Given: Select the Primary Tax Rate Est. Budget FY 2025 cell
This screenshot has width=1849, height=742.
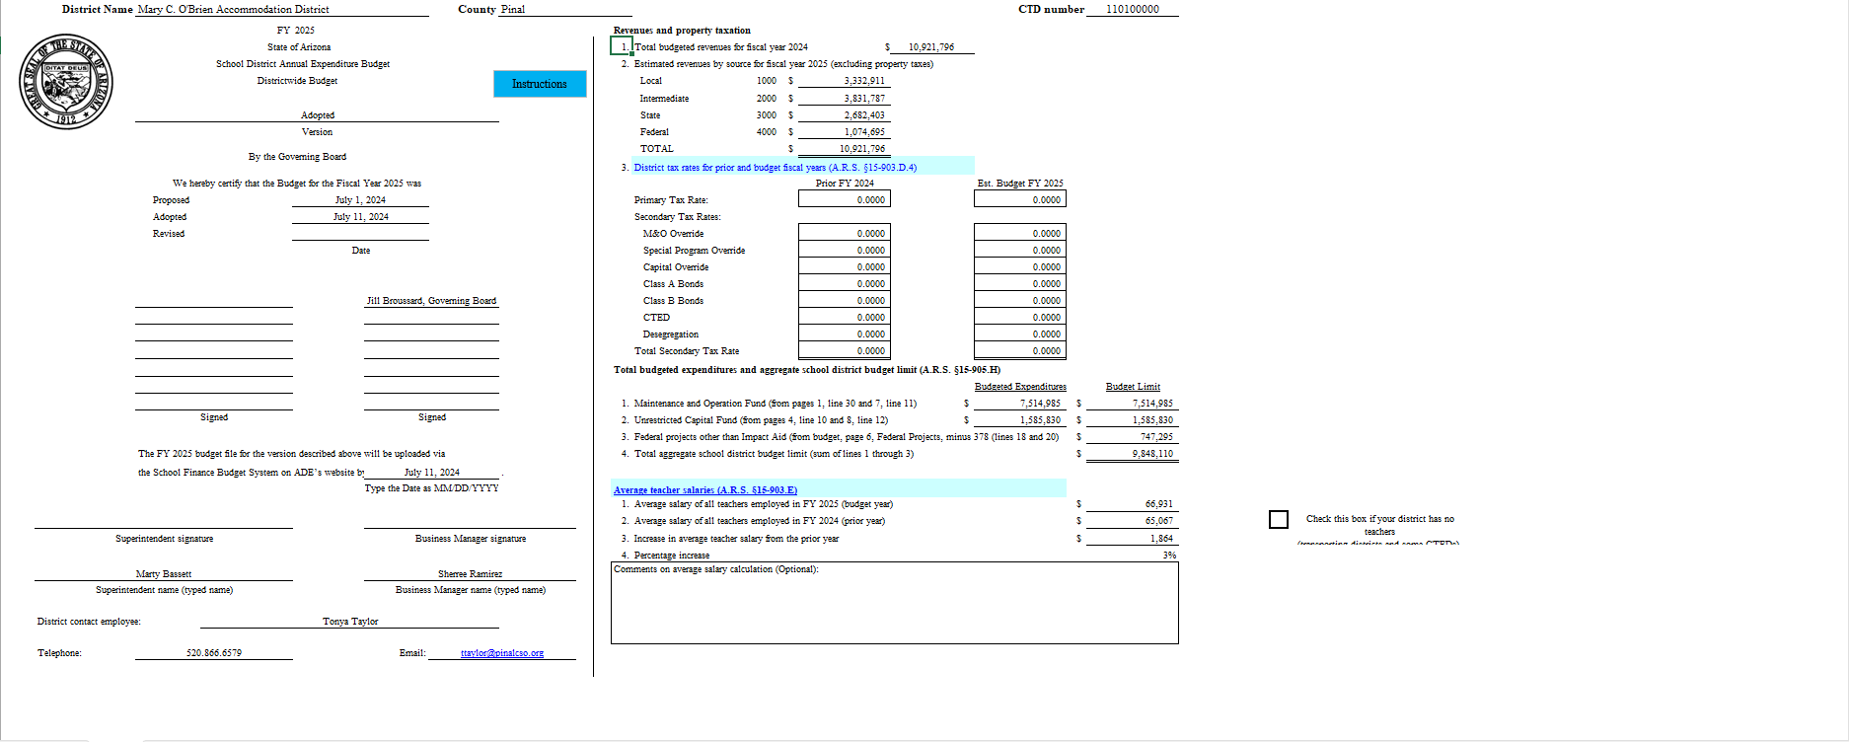Looking at the screenshot, I should pyautogui.click(x=1019, y=199).
